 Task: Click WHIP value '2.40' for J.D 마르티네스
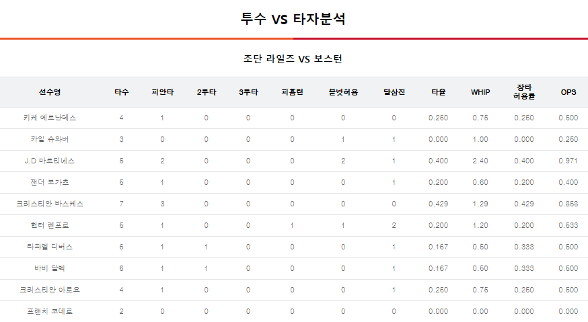[x=480, y=161]
